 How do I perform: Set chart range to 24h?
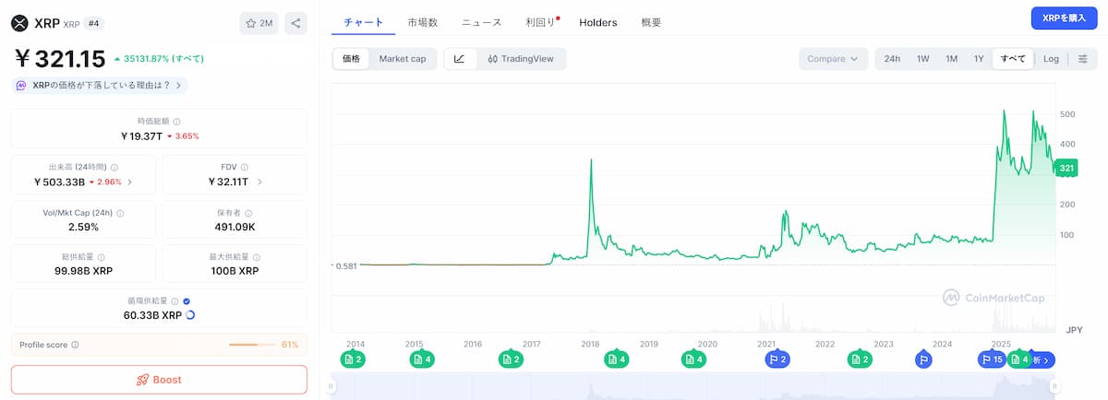(892, 58)
